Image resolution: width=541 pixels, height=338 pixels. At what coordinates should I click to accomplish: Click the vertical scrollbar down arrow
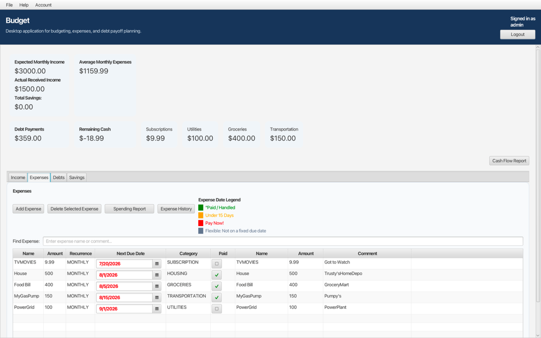(538, 335)
